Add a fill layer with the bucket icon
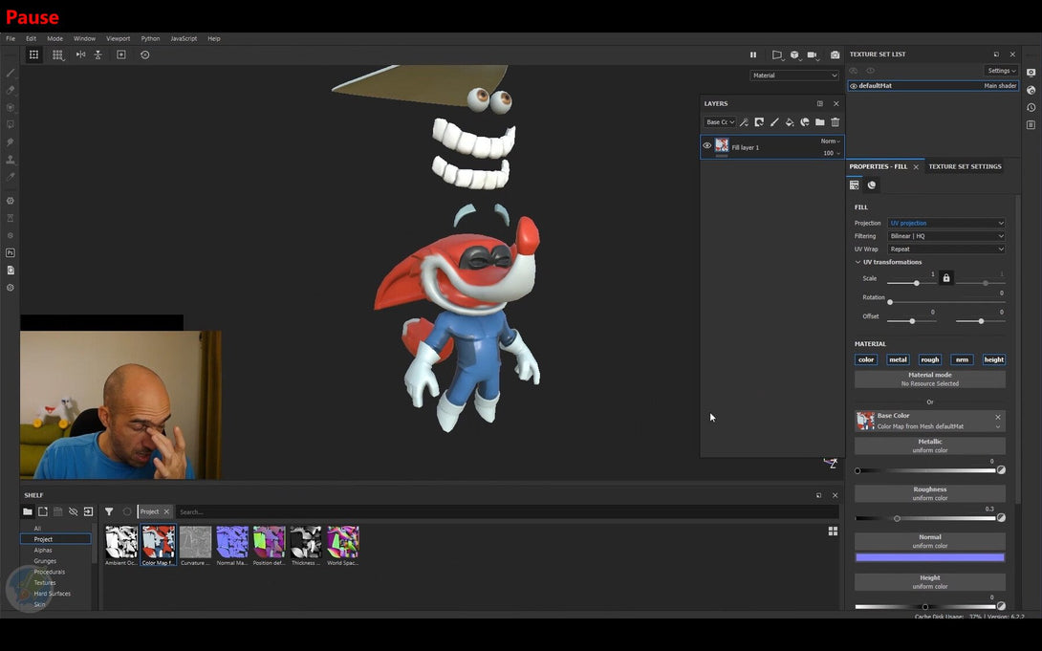 (790, 122)
